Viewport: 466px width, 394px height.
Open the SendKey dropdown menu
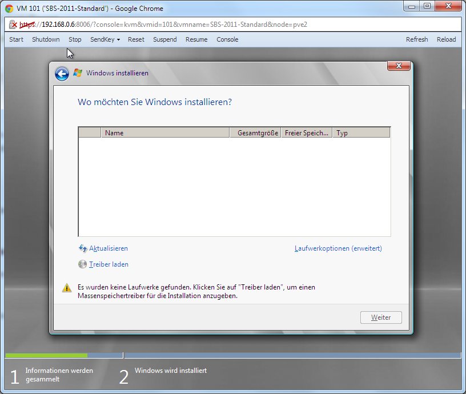[x=105, y=39]
